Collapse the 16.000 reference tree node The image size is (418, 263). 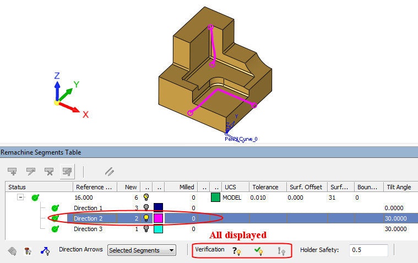(x=21, y=197)
